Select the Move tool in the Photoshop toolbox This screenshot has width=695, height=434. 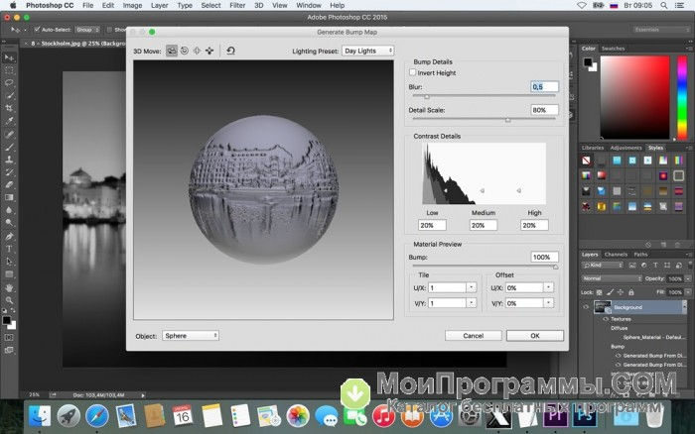[9, 57]
